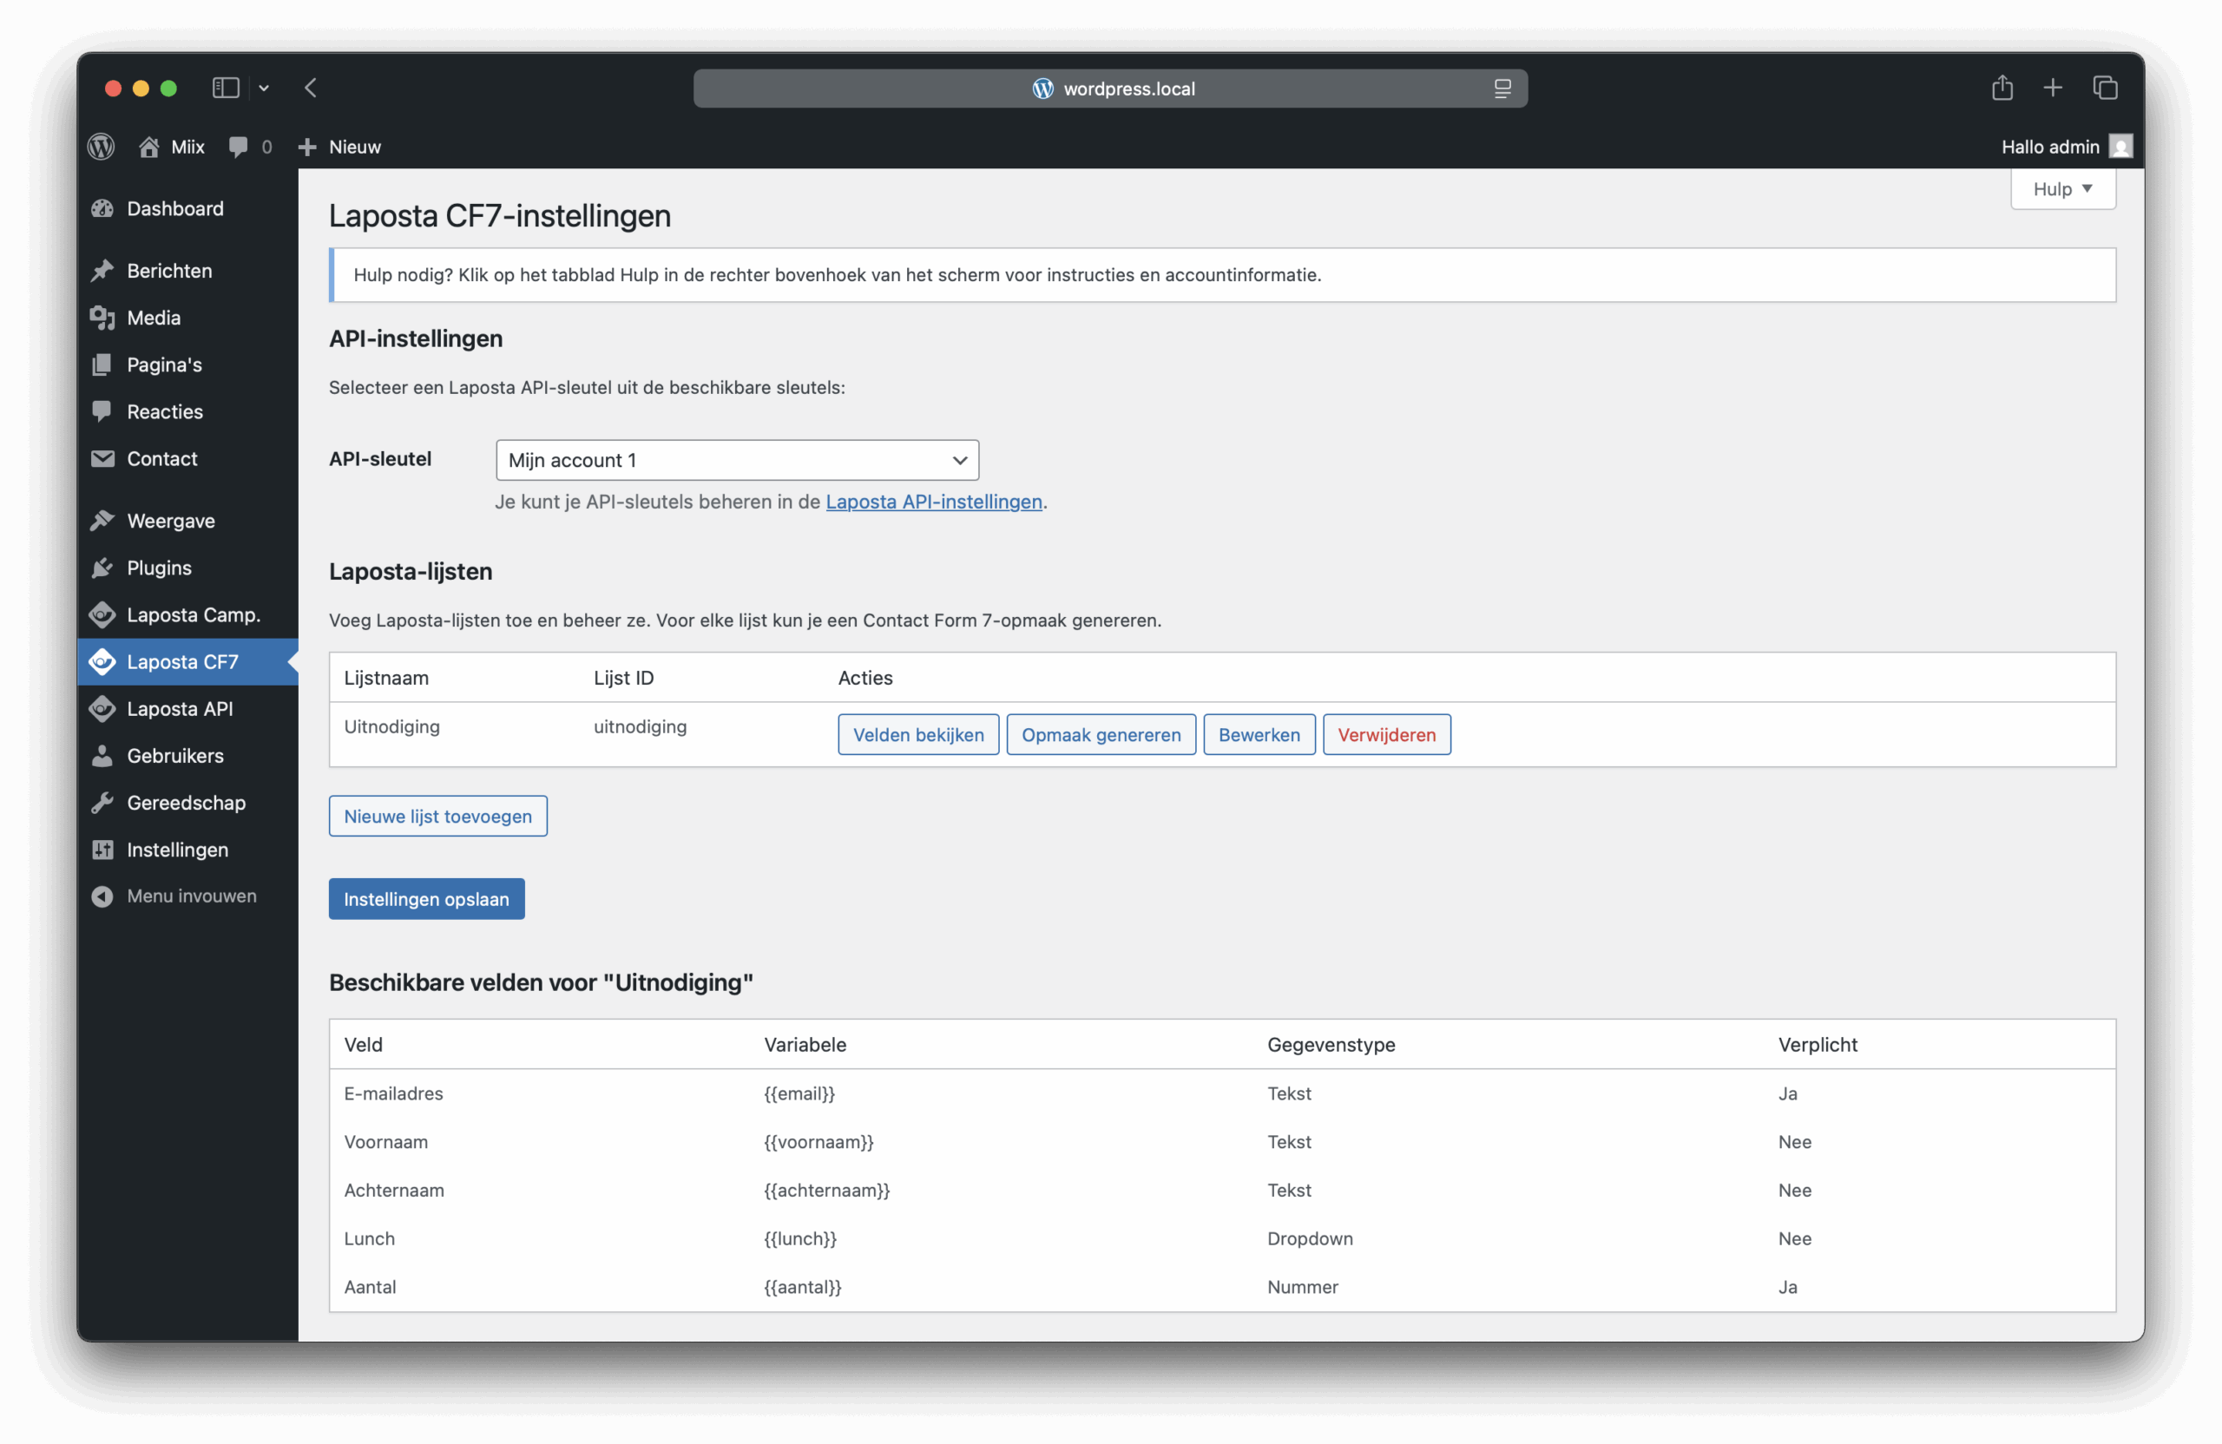Click the {{email}} variable cell
Viewport: 2222px width, 1444px height.
tap(799, 1093)
